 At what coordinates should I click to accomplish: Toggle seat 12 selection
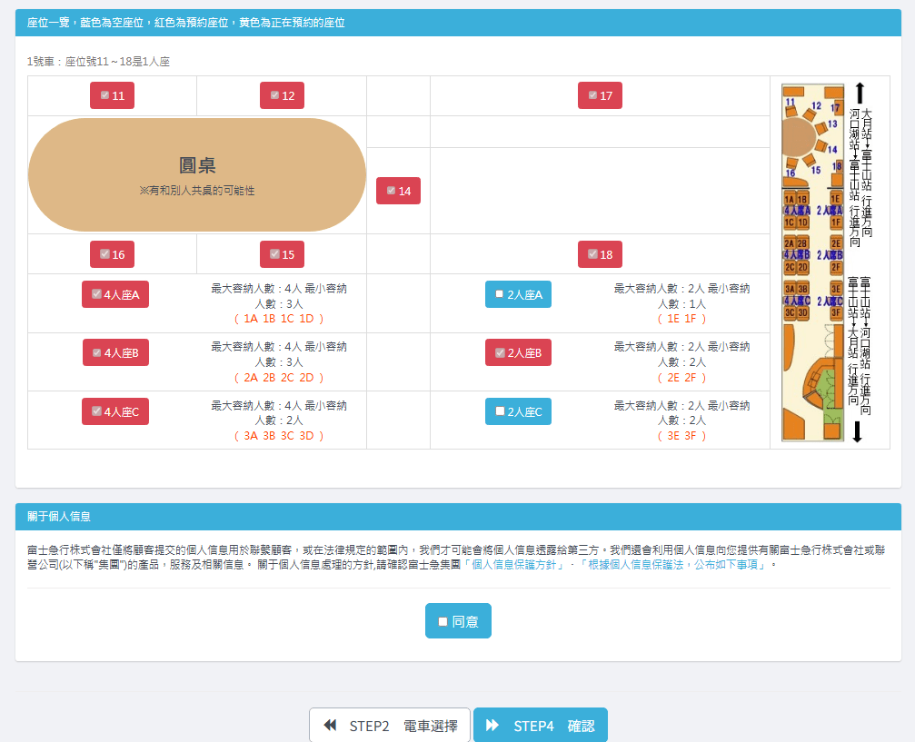click(x=282, y=95)
